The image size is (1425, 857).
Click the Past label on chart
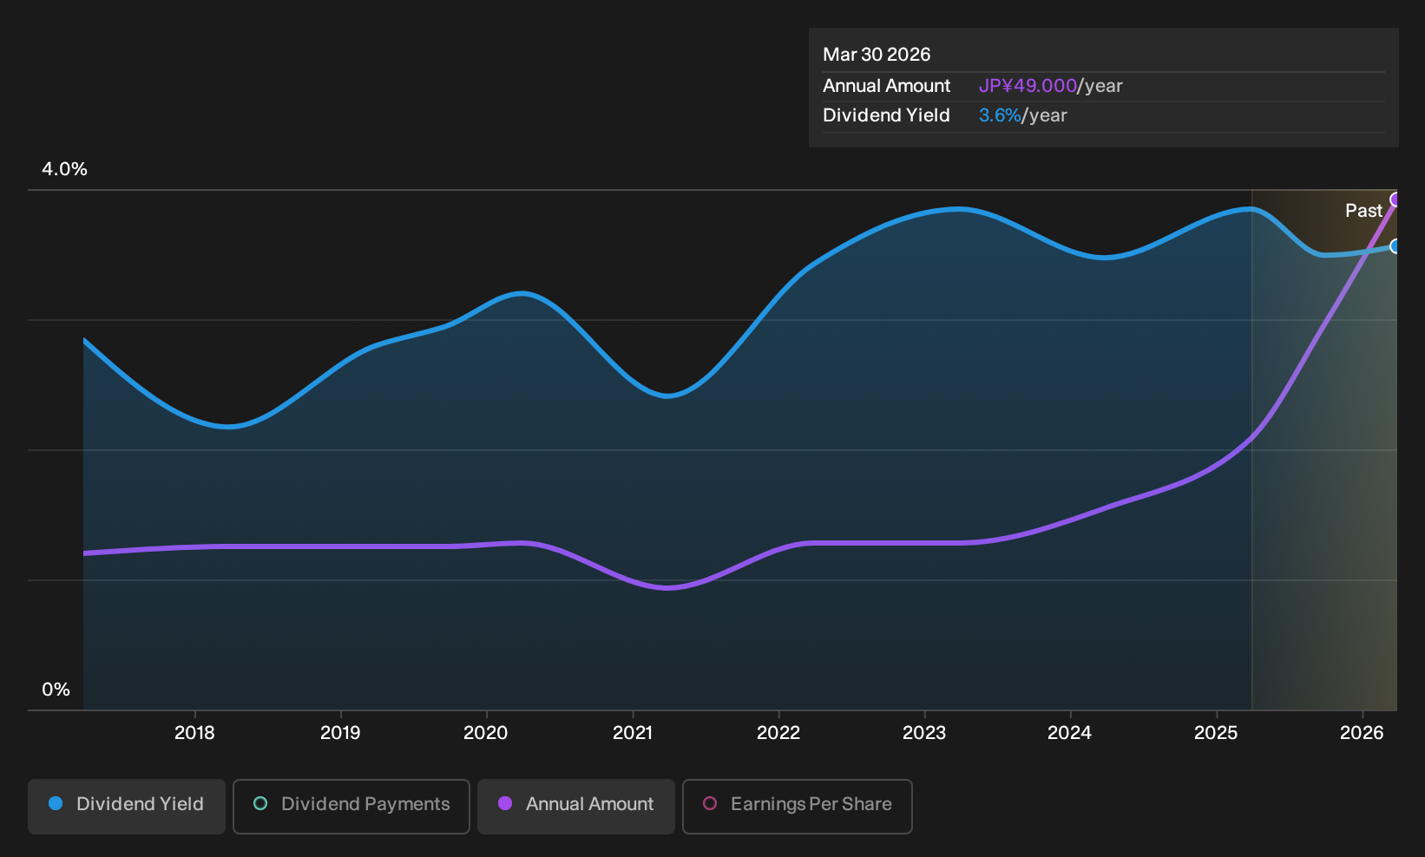point(1363,211)
